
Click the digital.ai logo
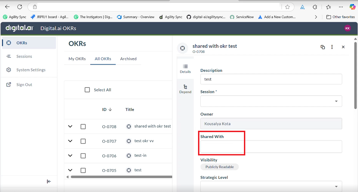pos(19,28)
